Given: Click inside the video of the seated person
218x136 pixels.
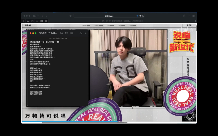Looking at the screenshot, I should tap(129, 68).
